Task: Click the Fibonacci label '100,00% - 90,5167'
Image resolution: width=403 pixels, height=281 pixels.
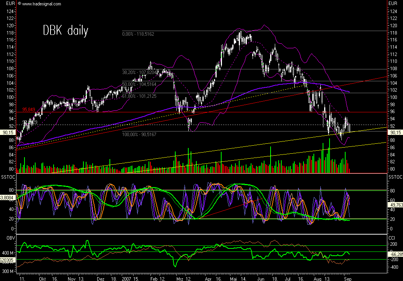Action: pyautogui.click(x=139, y=135)
